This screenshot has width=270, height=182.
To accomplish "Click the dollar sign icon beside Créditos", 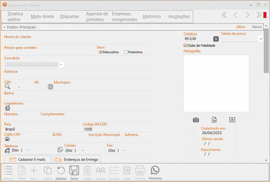I will tap(216, 39).
